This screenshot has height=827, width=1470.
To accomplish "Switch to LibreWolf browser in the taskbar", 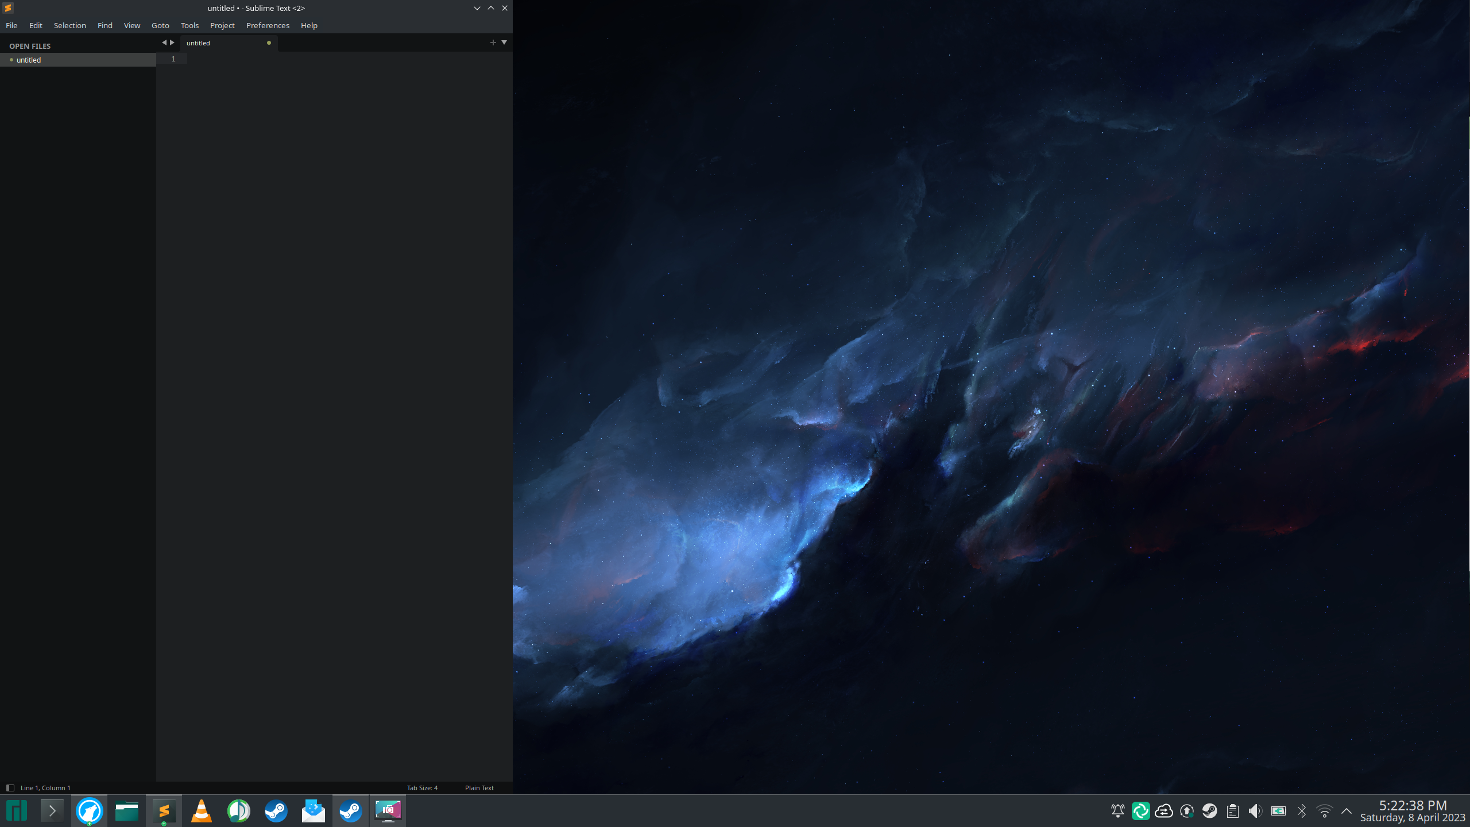I will point(90,811).
